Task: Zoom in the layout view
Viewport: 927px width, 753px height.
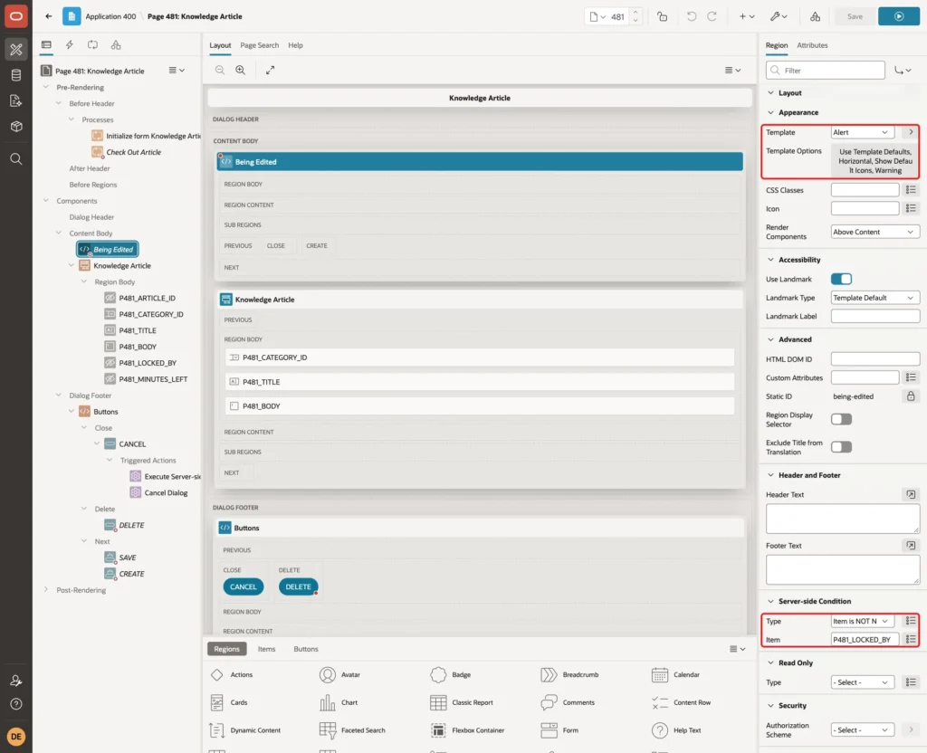Action: 241,70
